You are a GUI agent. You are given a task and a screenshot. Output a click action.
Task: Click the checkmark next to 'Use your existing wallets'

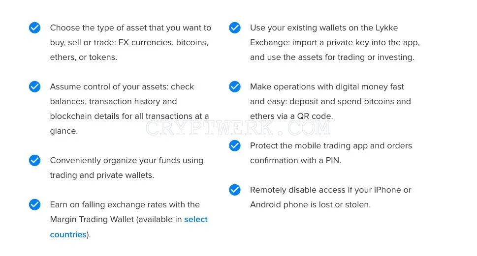pos(235,28)
